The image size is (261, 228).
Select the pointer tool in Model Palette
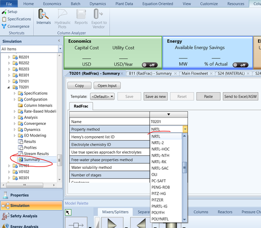tap(68, 212)
